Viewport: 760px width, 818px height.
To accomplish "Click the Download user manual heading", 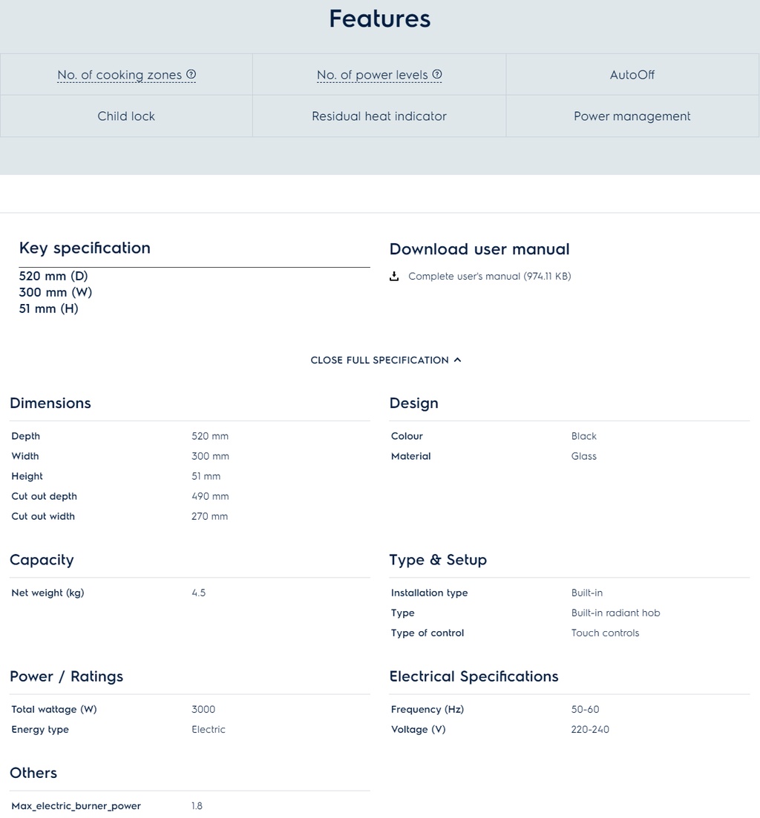I will (479, 249).
